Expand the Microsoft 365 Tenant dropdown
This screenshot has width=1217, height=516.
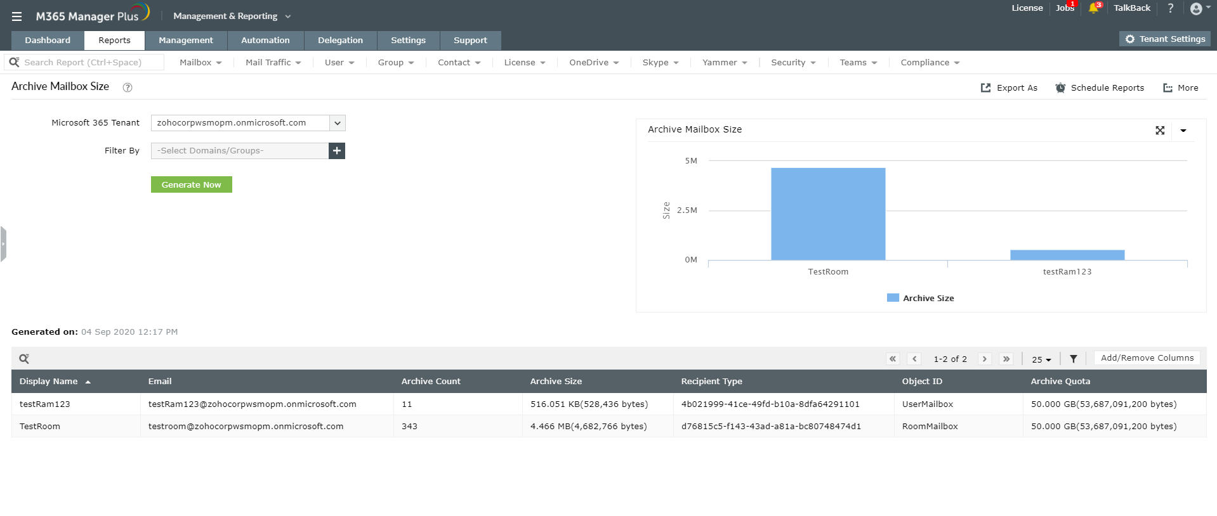[338, 123]
